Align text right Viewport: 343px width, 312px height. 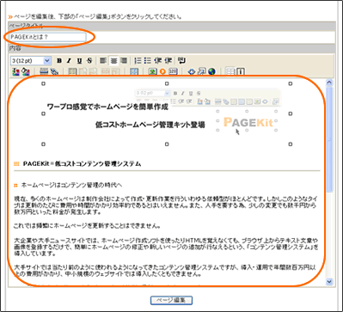[x=124, y=61]
